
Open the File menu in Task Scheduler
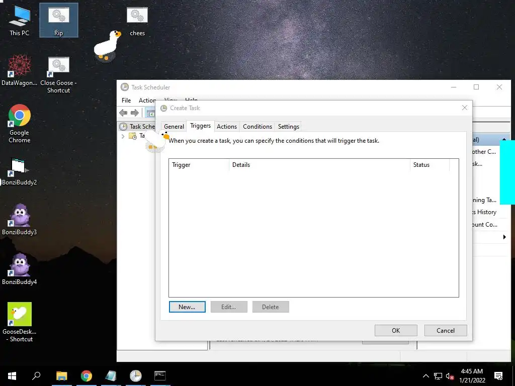(x=126, y=101)
